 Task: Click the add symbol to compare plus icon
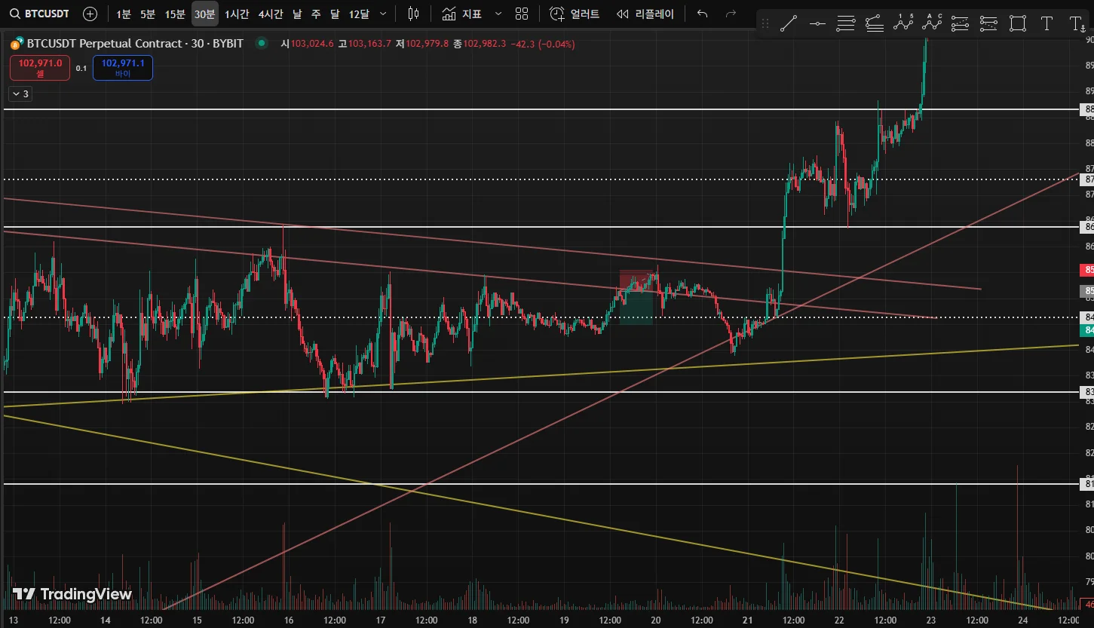click(90, 14)
